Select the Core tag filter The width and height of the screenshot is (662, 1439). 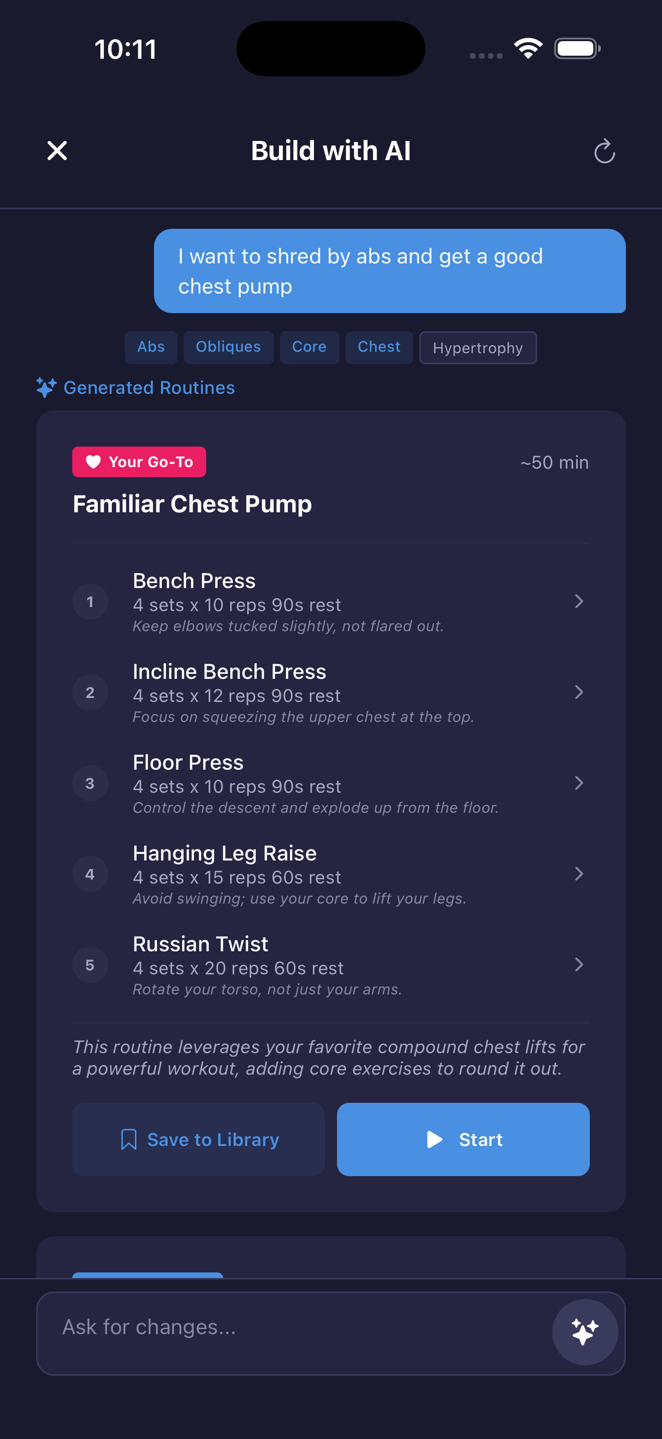pyautogui.click(x=309, y=347)
